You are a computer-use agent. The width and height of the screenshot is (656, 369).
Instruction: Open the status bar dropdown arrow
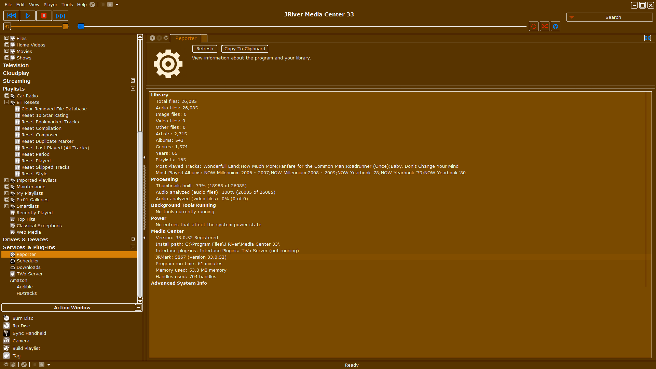tap(49, 365)
